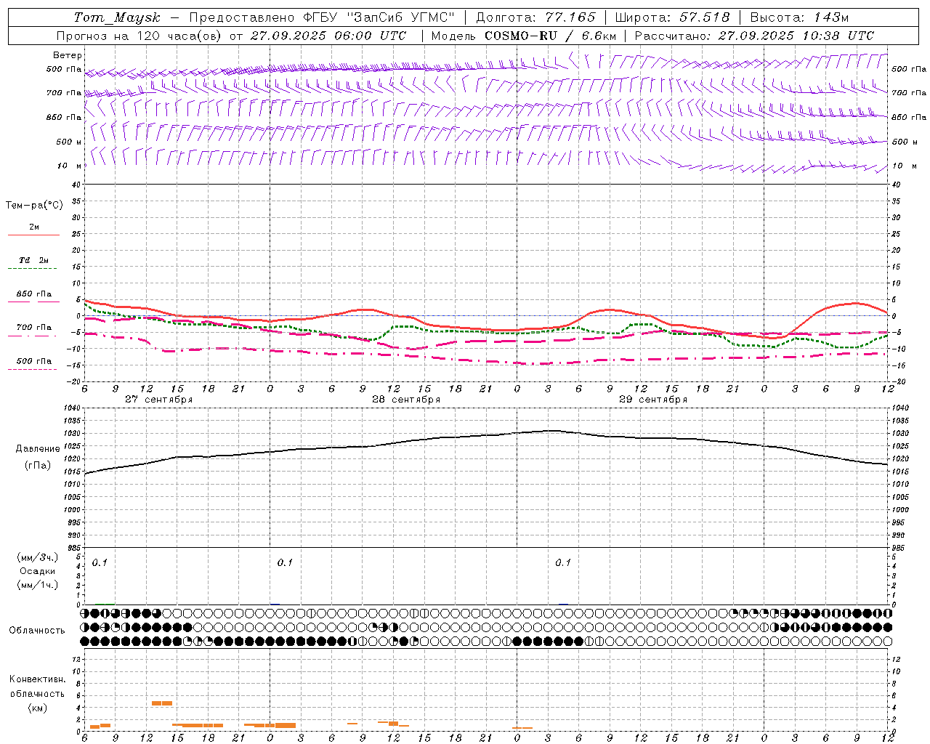Click '850 гПа' on wind panel's right axis
This screenshot has height=744, width=930.
coord(909,117)
